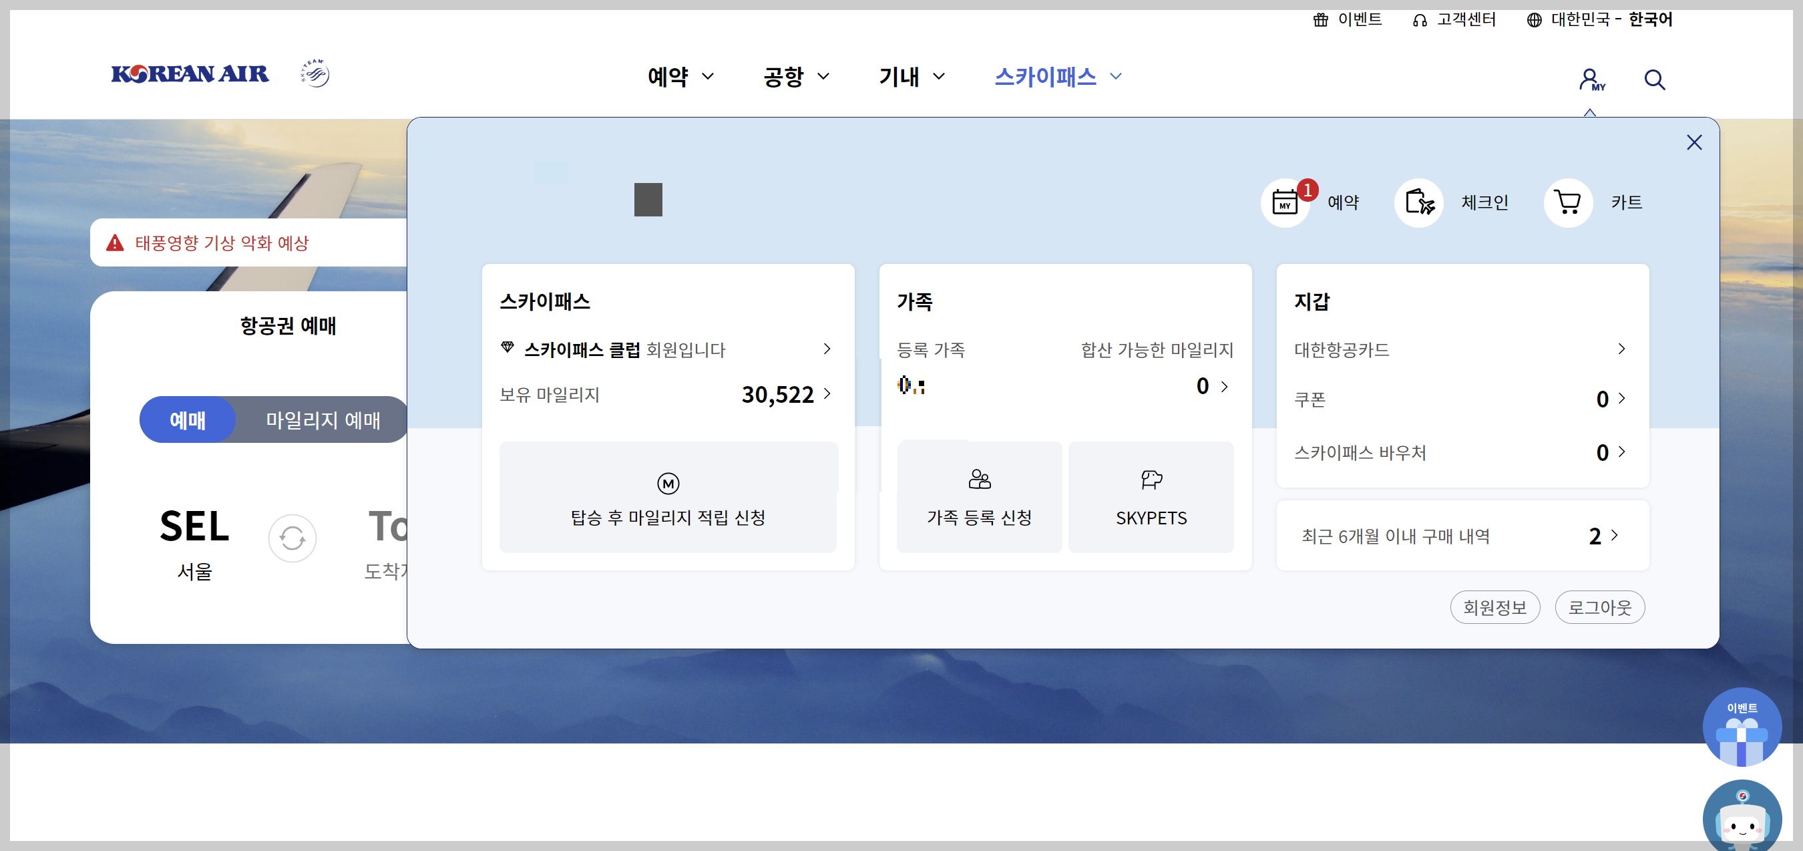1803x851 pixels.
Task: Click the 로그아웃 button
Action: click(x=1599, y=607)
